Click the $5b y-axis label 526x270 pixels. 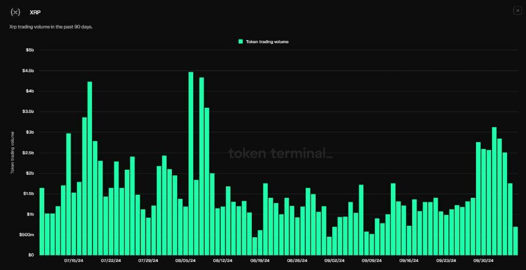point(30,50)
